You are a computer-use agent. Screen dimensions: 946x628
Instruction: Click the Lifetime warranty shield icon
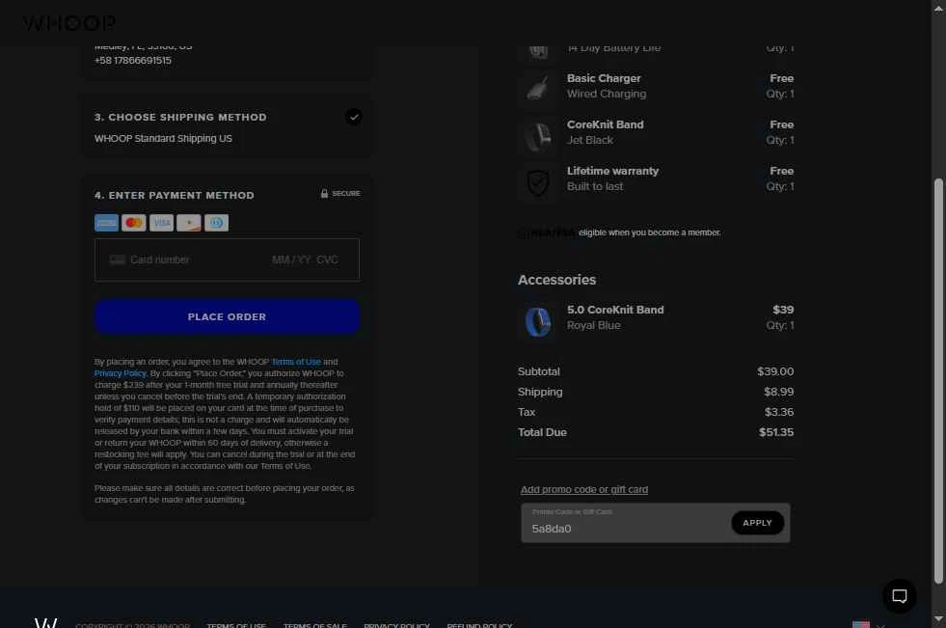pyautogui.click(x=537, y=182)
